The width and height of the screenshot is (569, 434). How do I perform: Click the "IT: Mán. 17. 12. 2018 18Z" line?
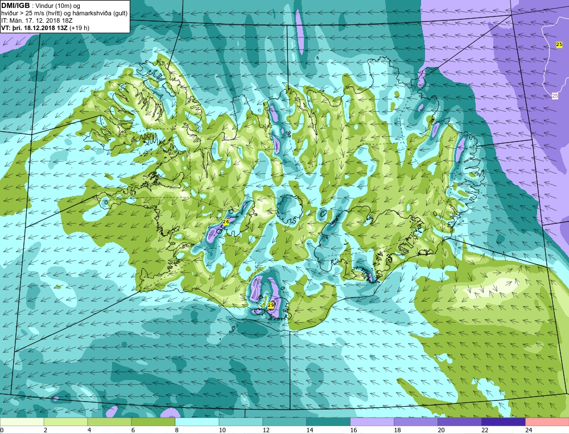coord(36,20)
